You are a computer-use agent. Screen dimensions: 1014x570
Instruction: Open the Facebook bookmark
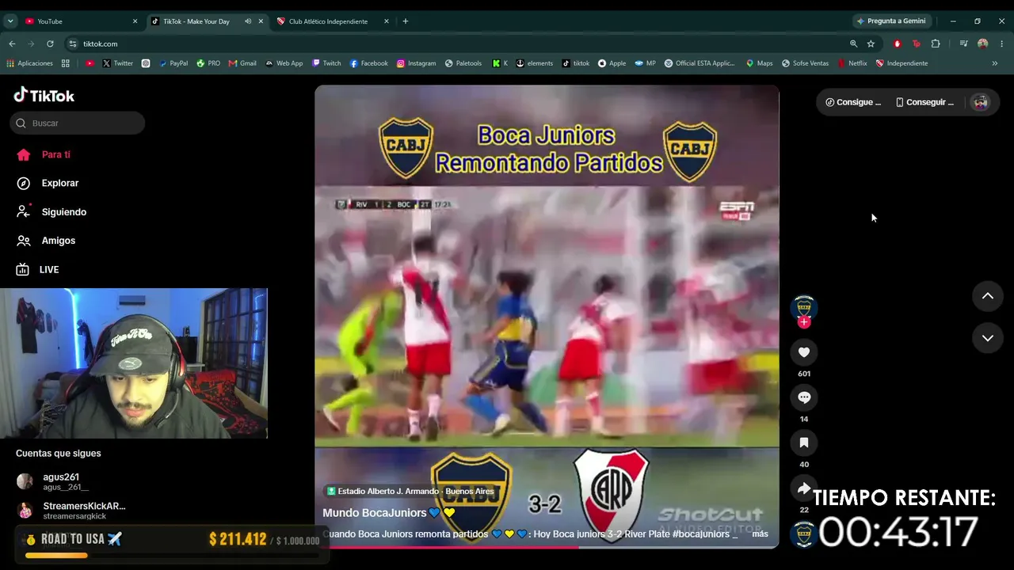click(368, 63)
